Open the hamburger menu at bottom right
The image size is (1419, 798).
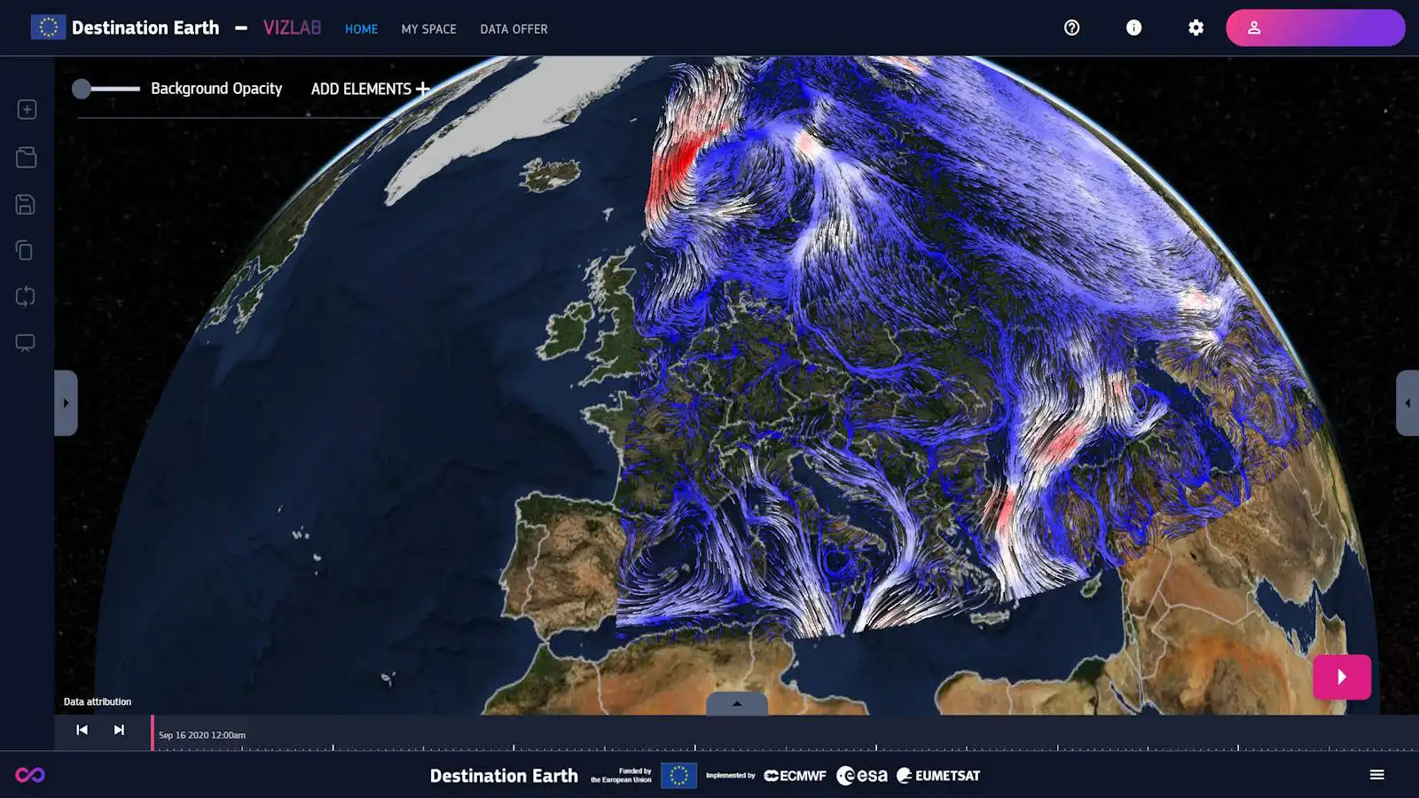tap(1376, 775)
